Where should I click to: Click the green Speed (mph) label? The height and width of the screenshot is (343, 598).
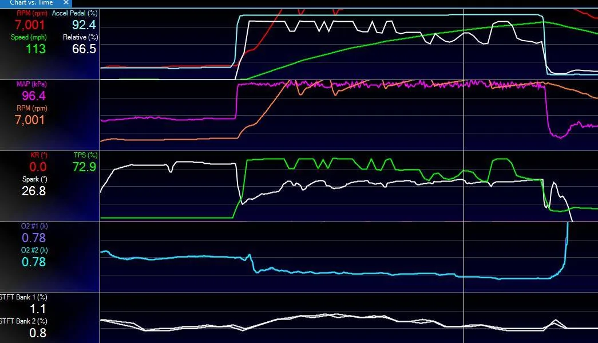pos(29,37)
